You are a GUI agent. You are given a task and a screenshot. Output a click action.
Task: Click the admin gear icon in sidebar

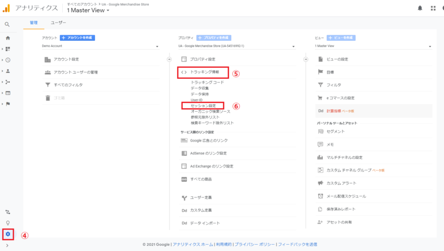coord(8,234)
